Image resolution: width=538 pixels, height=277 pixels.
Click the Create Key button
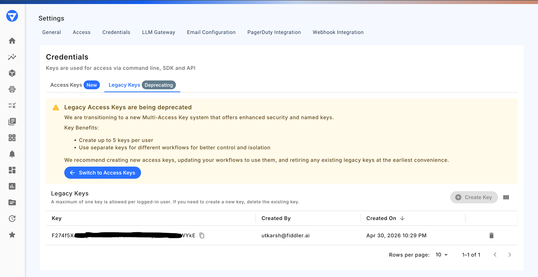point(474,197)
